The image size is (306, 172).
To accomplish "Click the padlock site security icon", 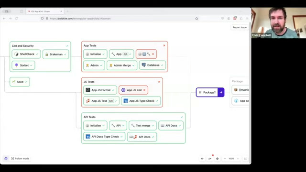I will (x=47, y=19).
